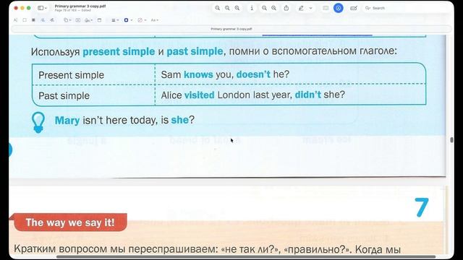Image resolution: width=463 pixels, height=260 pixels.
Task: Open the sidebar view button
Action: point(41,8)
